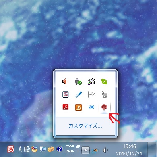Toggle KANA lock in language bar

[x=70, y=151]
